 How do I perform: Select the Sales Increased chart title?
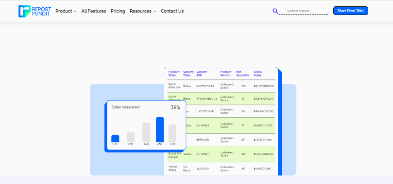(x=125, y=107)
